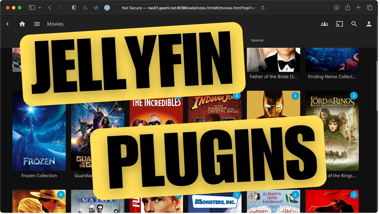Open Jellyfin search magnifier
The height and width of the screenshot is (214, 380).
354,24
